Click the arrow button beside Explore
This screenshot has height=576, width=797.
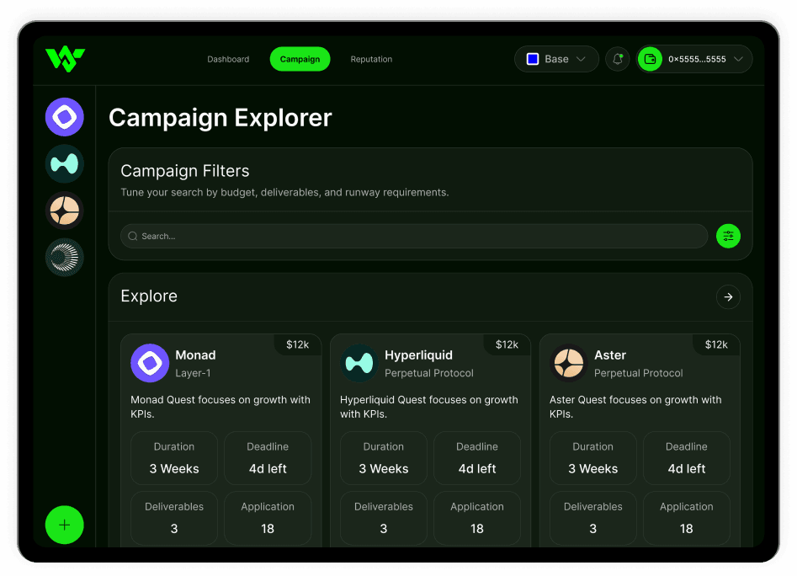(x=728, y=296)
